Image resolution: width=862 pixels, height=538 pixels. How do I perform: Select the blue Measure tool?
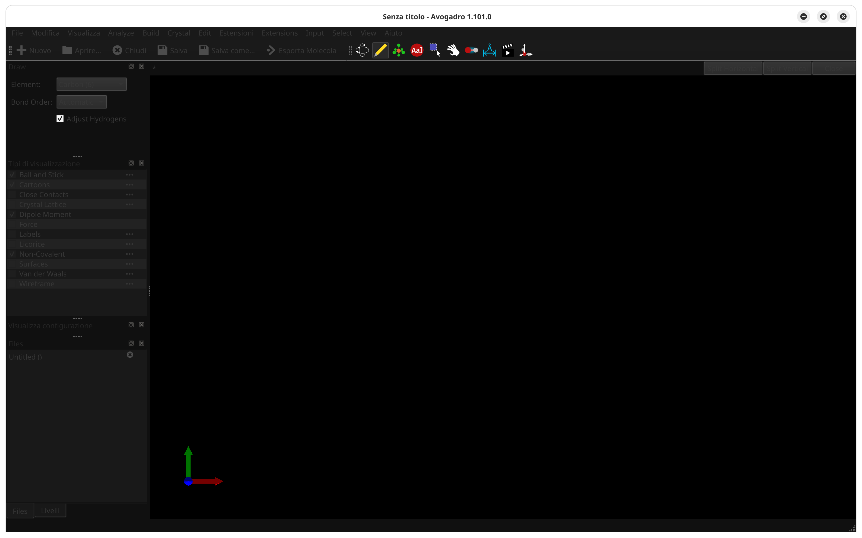coord(489,50)
